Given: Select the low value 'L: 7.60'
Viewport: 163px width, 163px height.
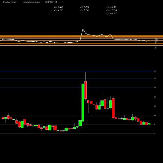Looking at the screenshot, I should click(x=84, y=10).
